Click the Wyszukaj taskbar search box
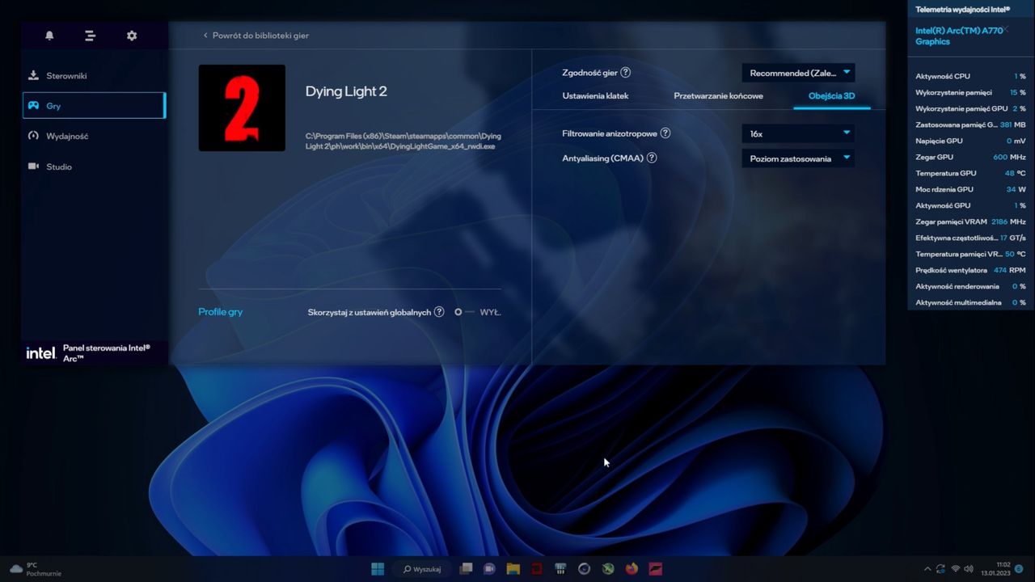The image size is (1035, 582). [x=421, y=568]
